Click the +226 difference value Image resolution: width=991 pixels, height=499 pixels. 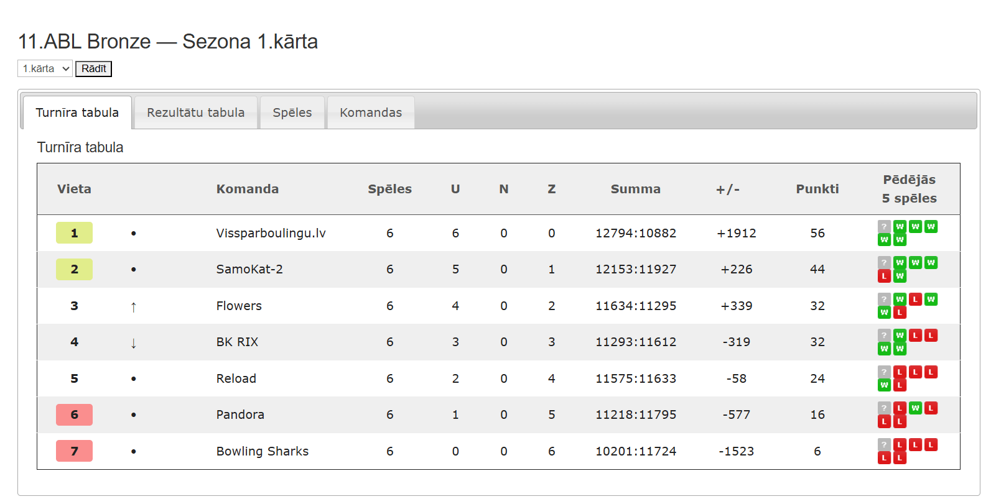pyautogui.click(x=737, y=269)
